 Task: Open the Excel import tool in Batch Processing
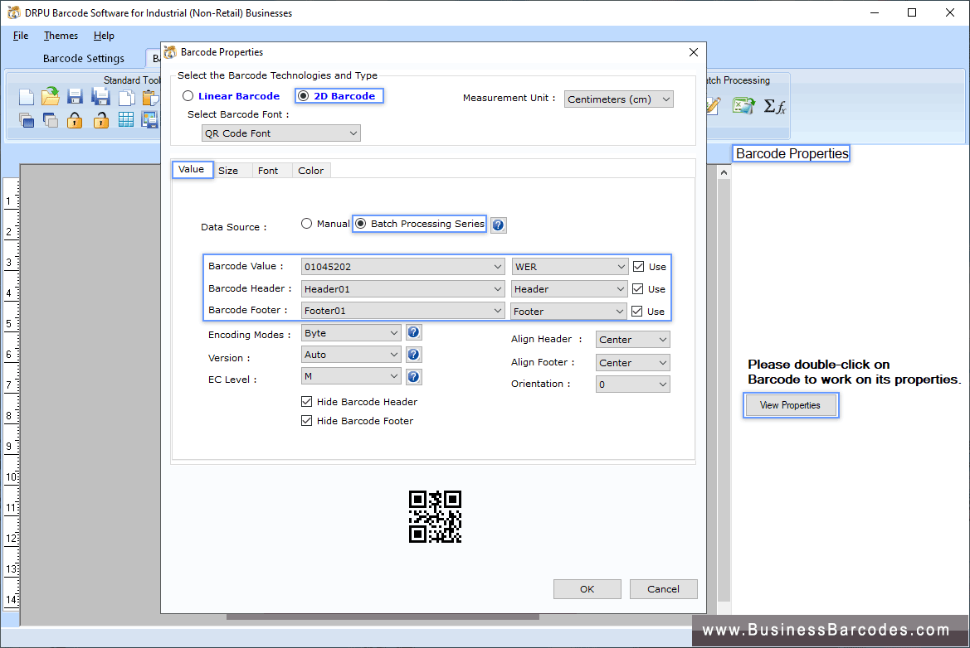[x=743, y=105]
